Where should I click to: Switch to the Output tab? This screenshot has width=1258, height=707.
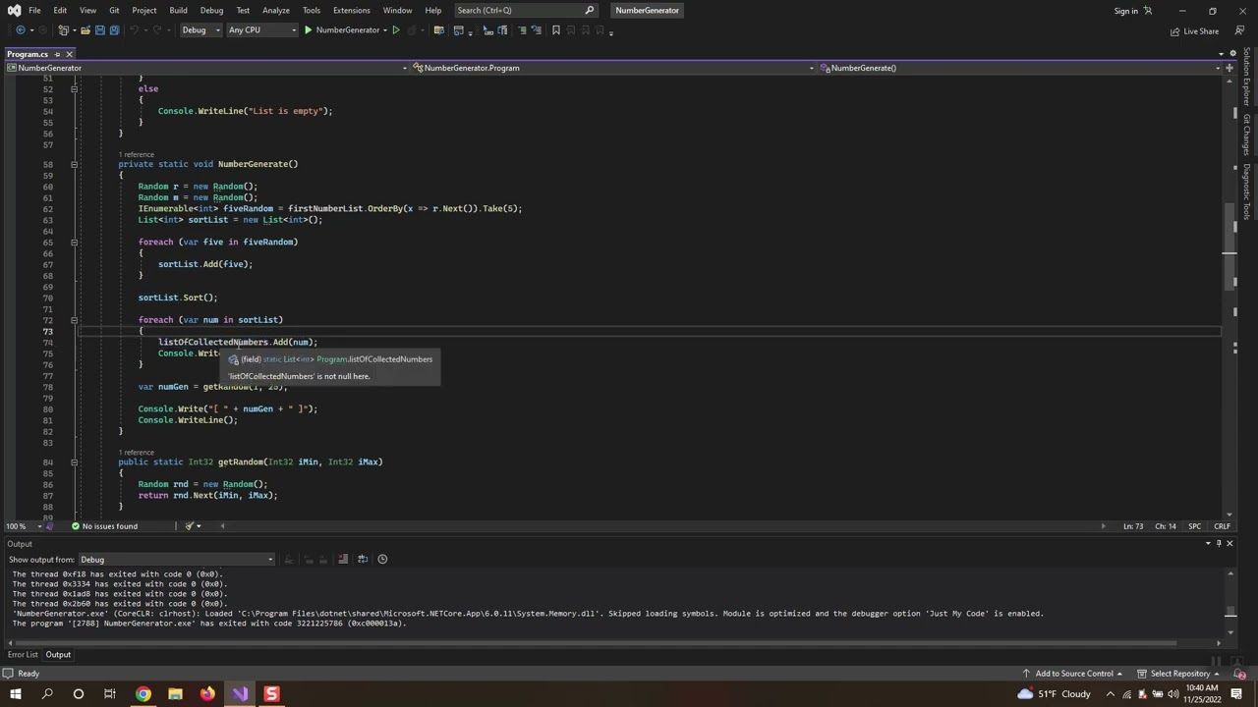[58, 655]
